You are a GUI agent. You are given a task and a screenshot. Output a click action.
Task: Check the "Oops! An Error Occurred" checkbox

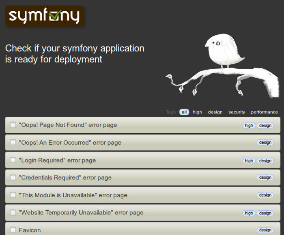tap(13, 142)
